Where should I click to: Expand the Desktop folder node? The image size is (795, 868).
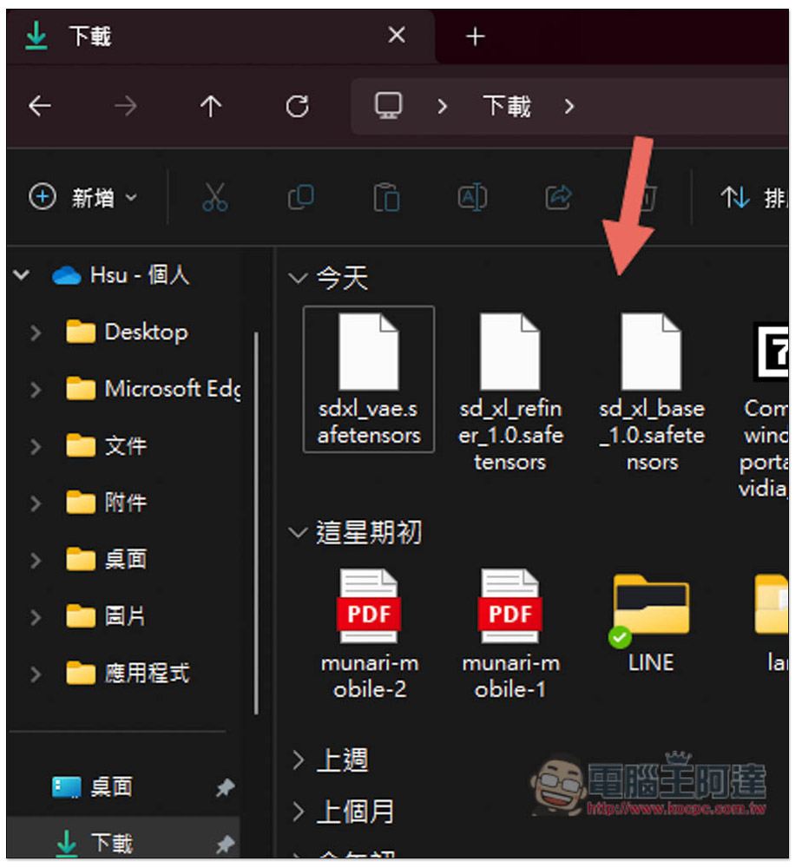click(36, 332)
